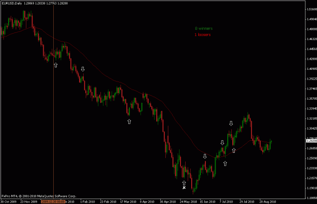Click the 1.2333 price scale label
The width and height of the screenshot is (317, 204).
coord(312,168)
